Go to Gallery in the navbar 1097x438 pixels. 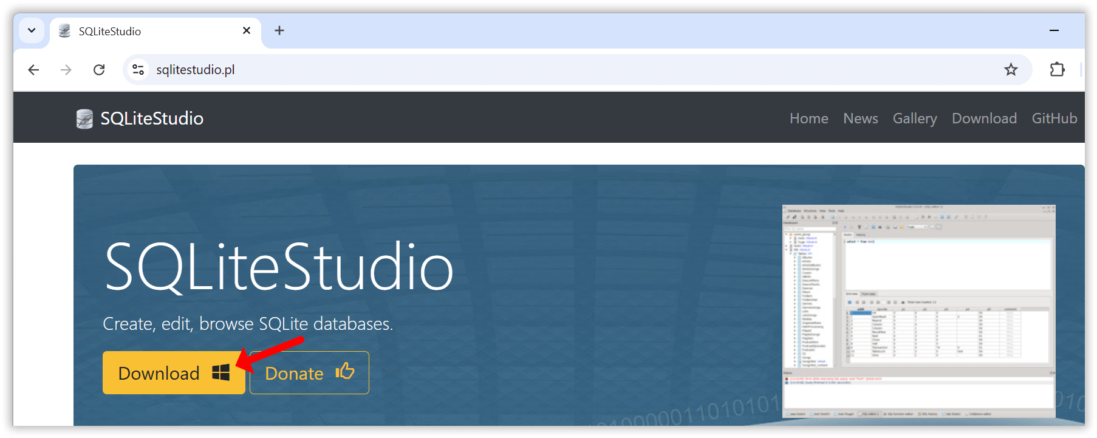pyautogui.click(x=914, y=118)
